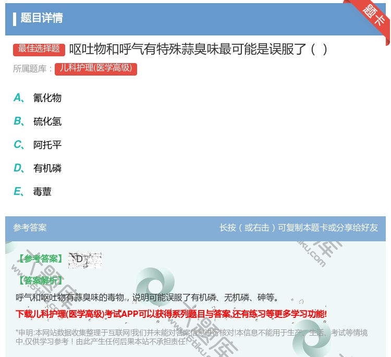Click the red 下载儿科护理考试APP promotion line
Image resolution: width=391 pixels, height=357 pixels.
click(x=171, y=314)
